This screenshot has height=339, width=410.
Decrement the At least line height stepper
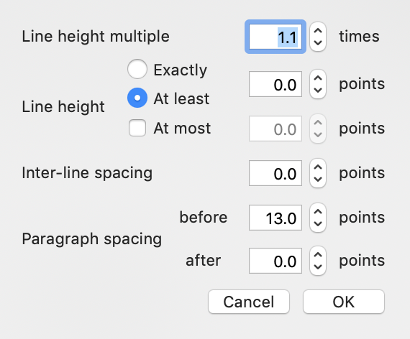pyautogui.click(x=318, y=90)
